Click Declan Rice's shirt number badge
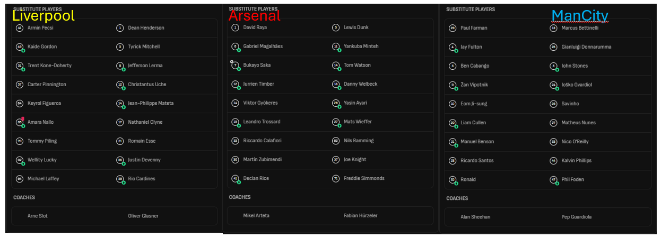 [235, 178]
